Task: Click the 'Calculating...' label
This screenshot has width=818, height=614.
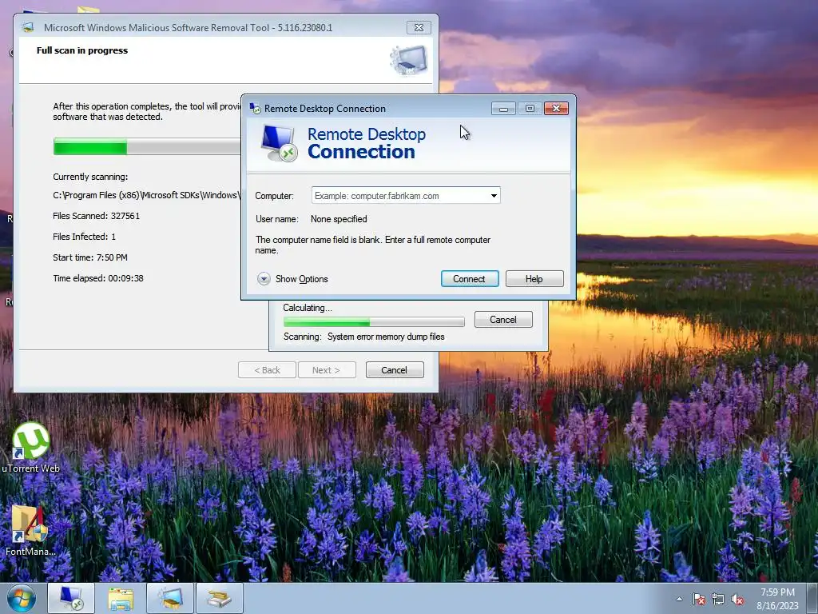Action: (x=308, y=308)
